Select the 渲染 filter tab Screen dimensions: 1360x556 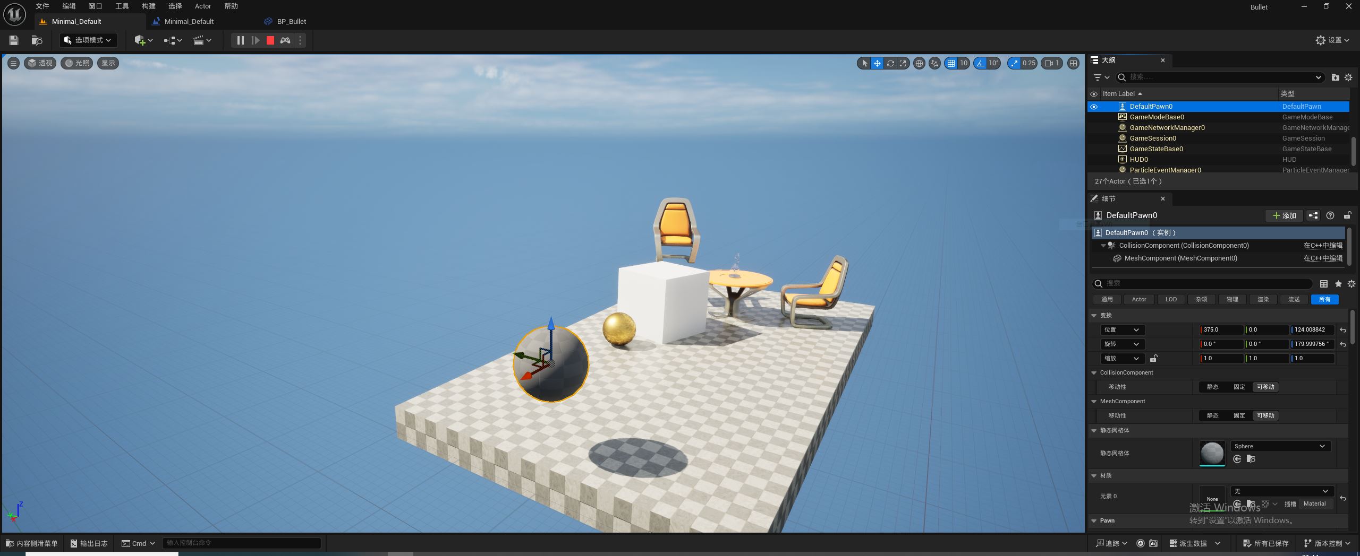(x=1263, y=300)
